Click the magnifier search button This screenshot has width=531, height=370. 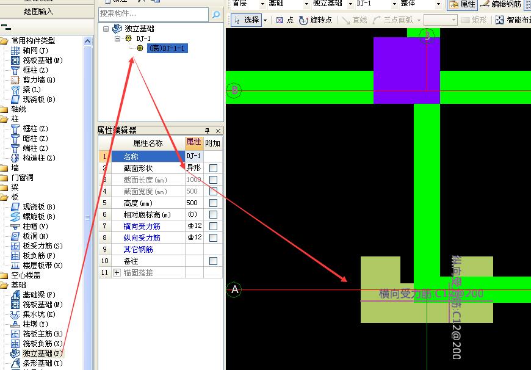(216, 14)
